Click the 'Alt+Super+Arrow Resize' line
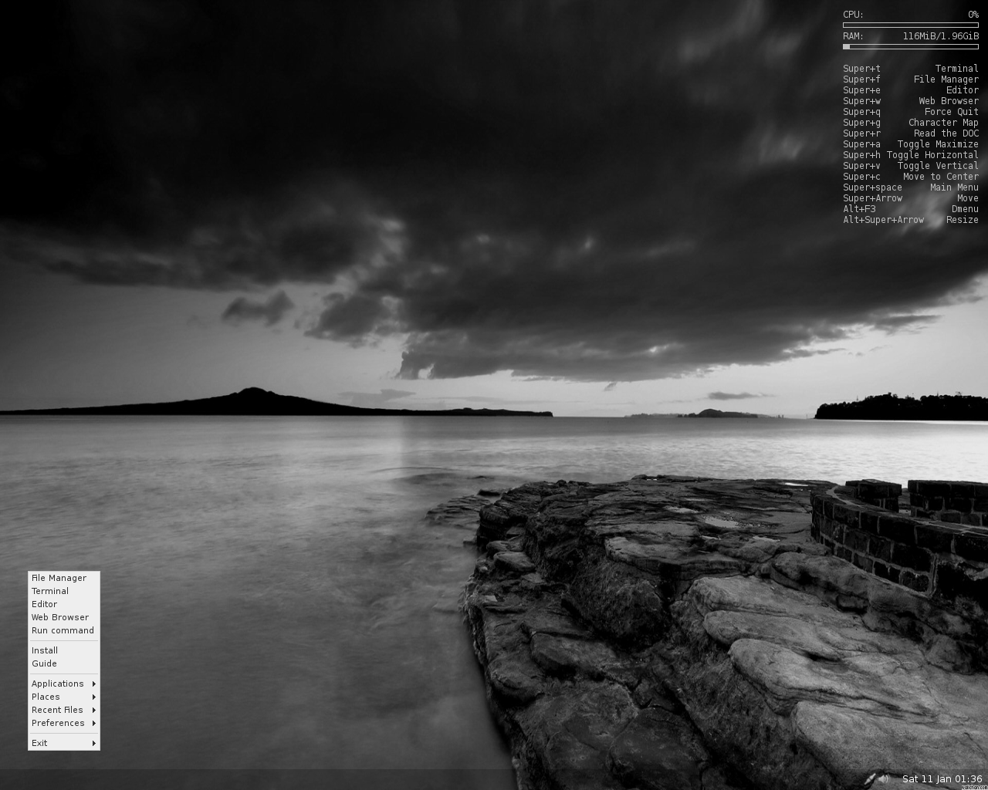 coord(911,220)
